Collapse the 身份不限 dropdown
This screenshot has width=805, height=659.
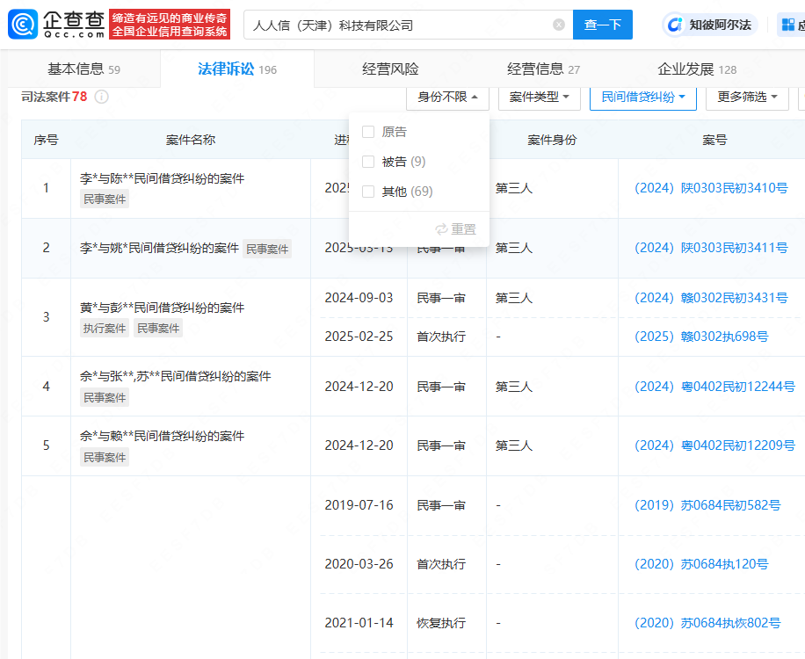pyautogui.click(x=447, y=97)
